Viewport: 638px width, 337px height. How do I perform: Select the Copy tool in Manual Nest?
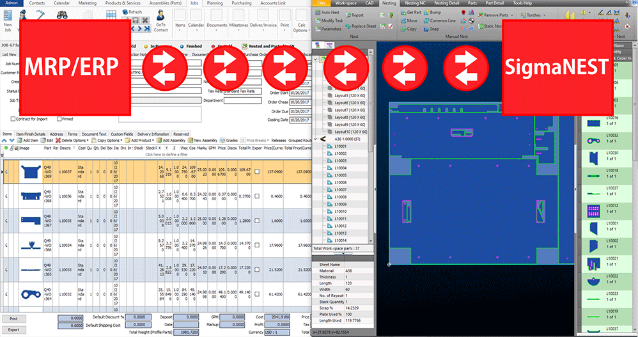click(408, 29)
